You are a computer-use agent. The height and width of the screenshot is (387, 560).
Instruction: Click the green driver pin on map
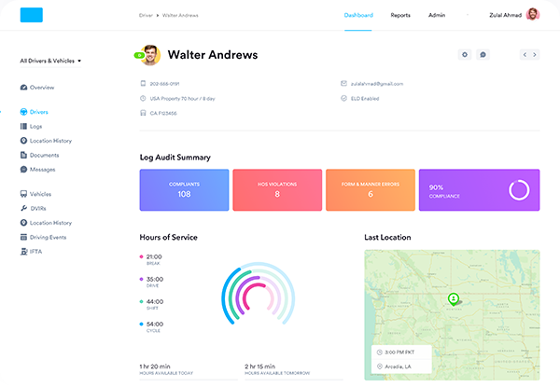pos(453,298)
